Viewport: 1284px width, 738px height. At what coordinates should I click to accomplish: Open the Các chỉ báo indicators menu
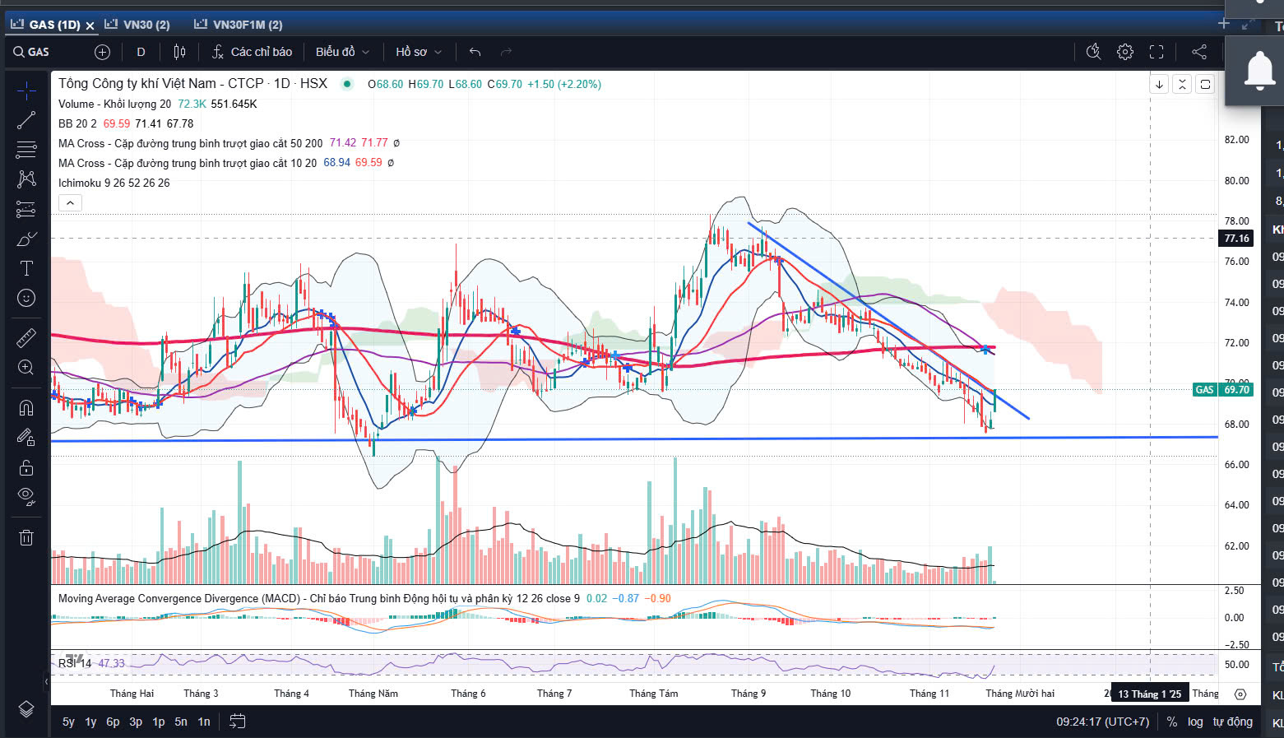click(x=252, y=52)
